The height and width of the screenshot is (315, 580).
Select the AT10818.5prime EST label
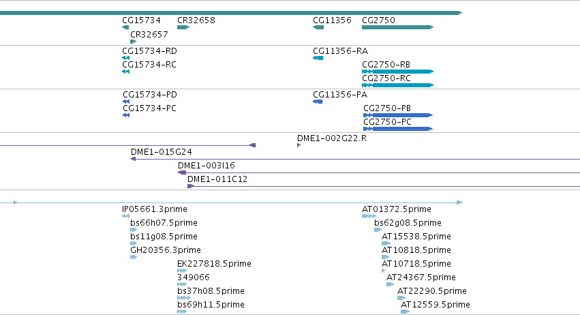click(x=416, y=250)
